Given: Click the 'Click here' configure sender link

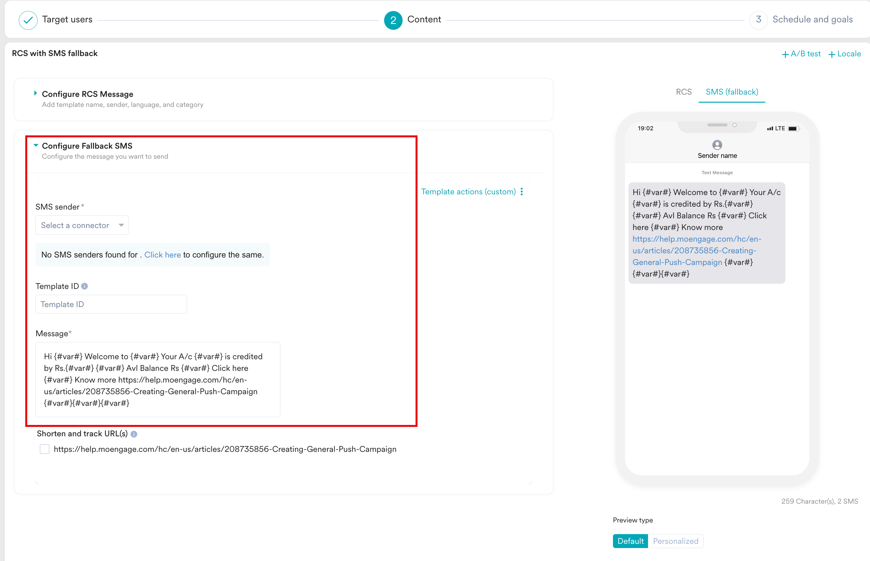Looking at the screenshot, I should point(162,255).
